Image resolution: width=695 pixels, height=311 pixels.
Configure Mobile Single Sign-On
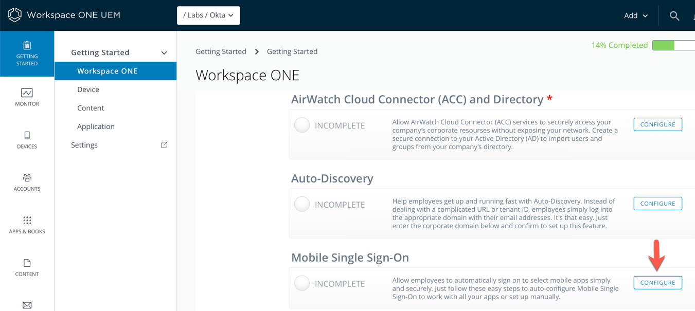(657, 283)
